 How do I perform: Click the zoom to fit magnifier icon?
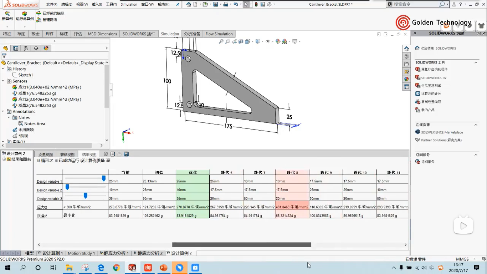pyautogui.click(x=221, y=41)
